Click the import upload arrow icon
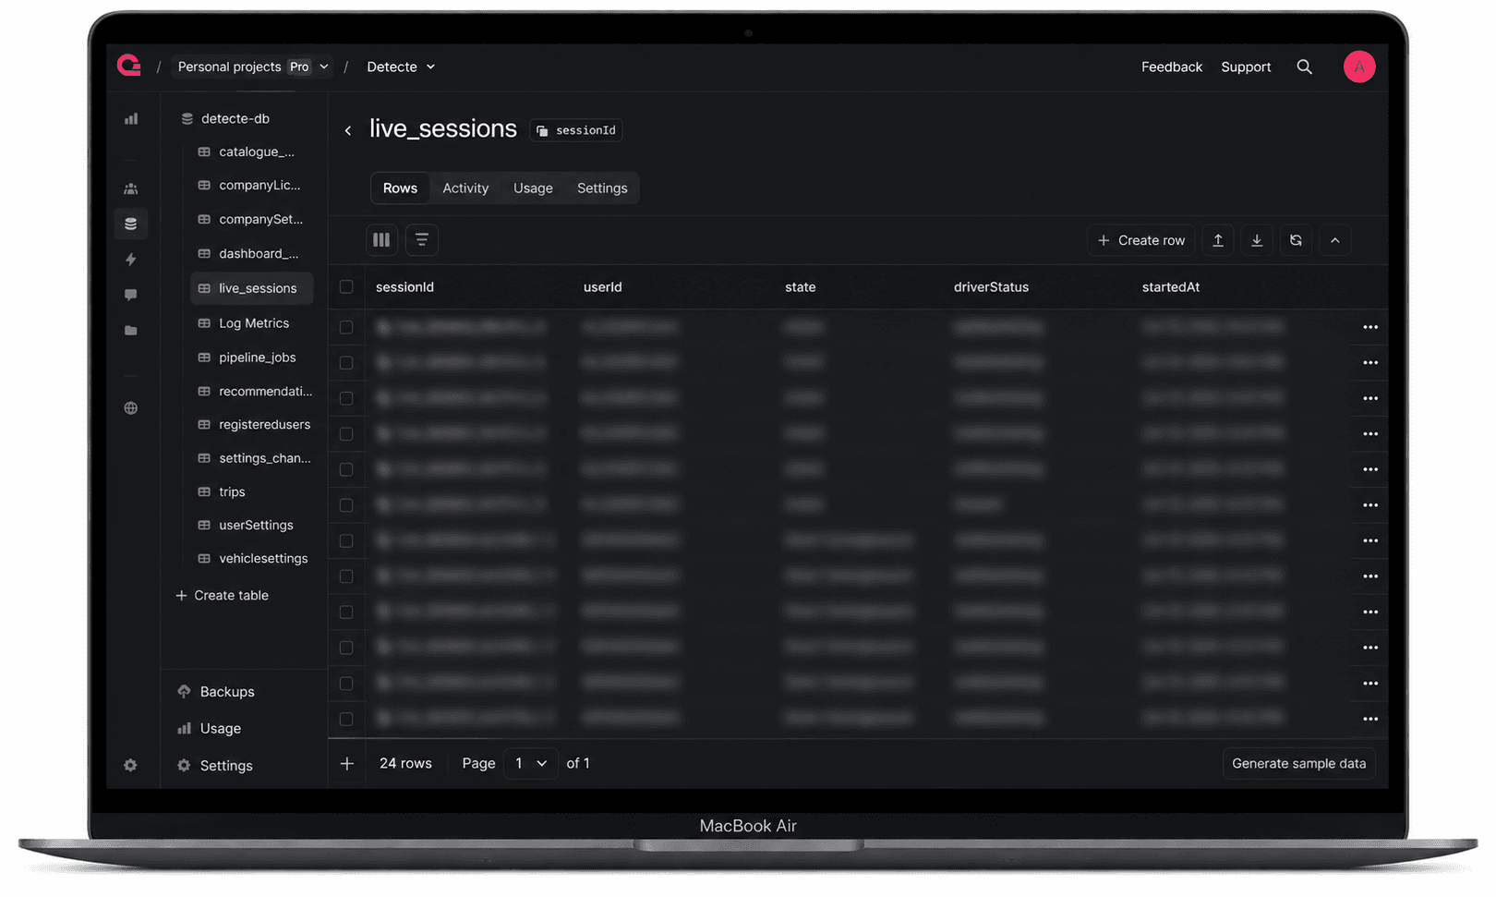The width and height of the screenshot is (1496, 897). pos(1218,240)
